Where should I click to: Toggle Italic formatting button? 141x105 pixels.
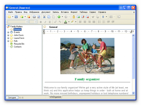pos(45,22)
